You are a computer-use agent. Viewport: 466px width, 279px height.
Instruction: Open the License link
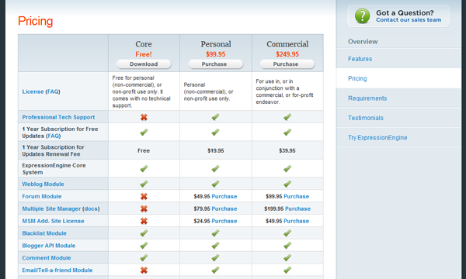pos(33,91)
